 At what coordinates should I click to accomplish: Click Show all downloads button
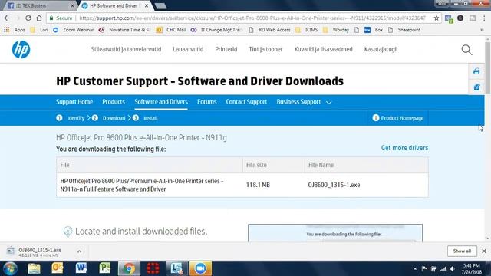pyautogui.click(x=462, y=251)
